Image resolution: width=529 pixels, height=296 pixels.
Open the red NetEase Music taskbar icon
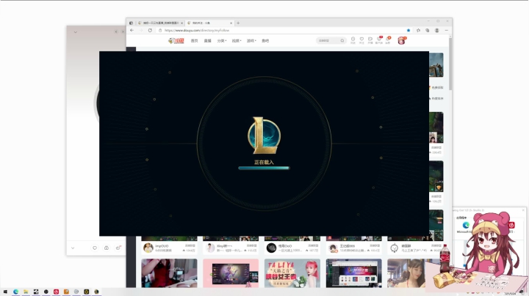pos(56,292)
